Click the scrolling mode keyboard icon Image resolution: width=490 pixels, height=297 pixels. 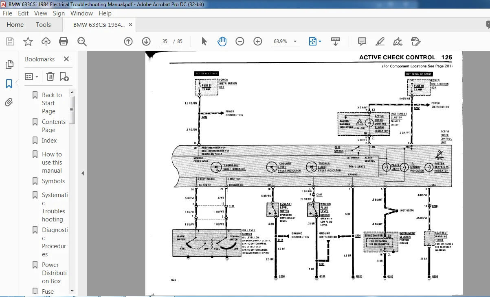[335, 41]
